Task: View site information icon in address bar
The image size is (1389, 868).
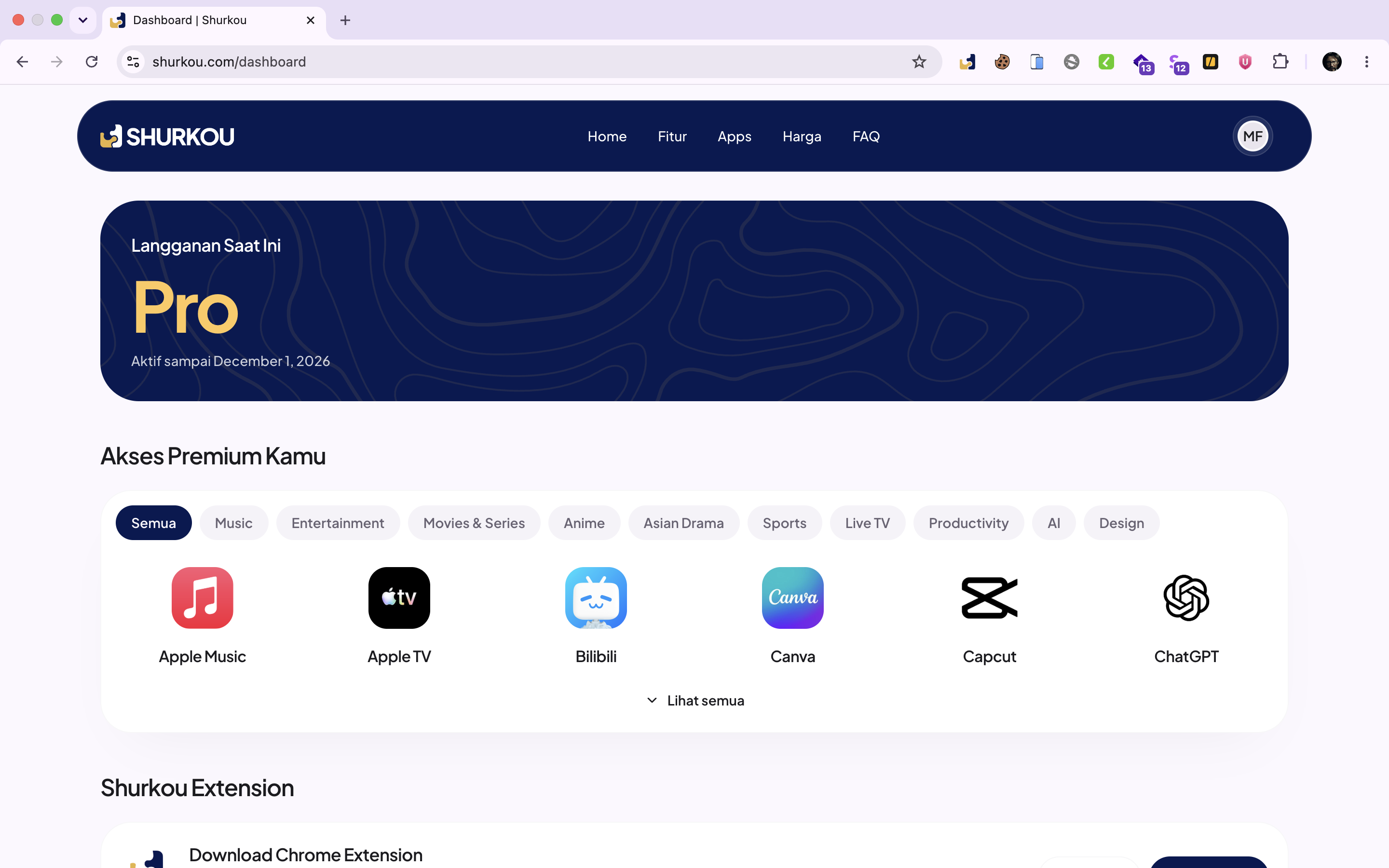Action: pos(133,61)
